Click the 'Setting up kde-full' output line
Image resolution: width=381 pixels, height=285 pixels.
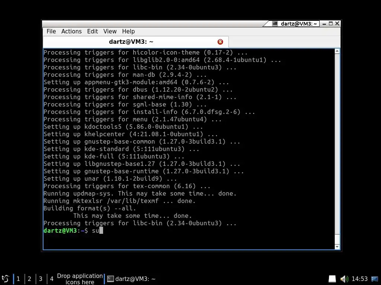pyautogui.click(x=114, y=156)
